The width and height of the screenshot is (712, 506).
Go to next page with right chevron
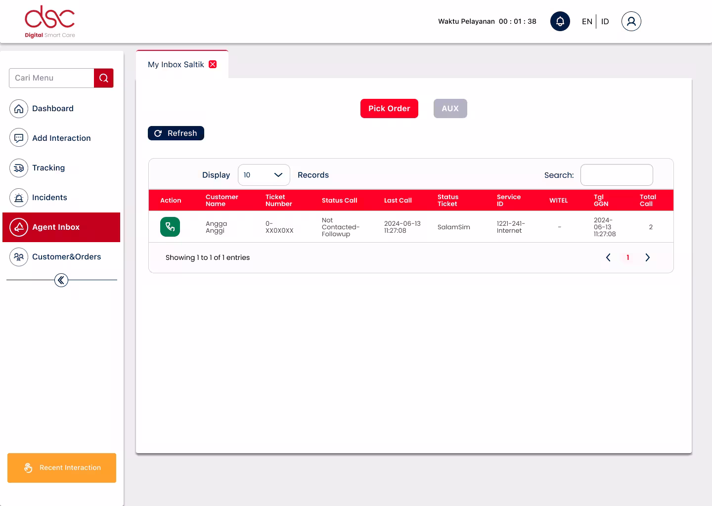click(648, 257)
